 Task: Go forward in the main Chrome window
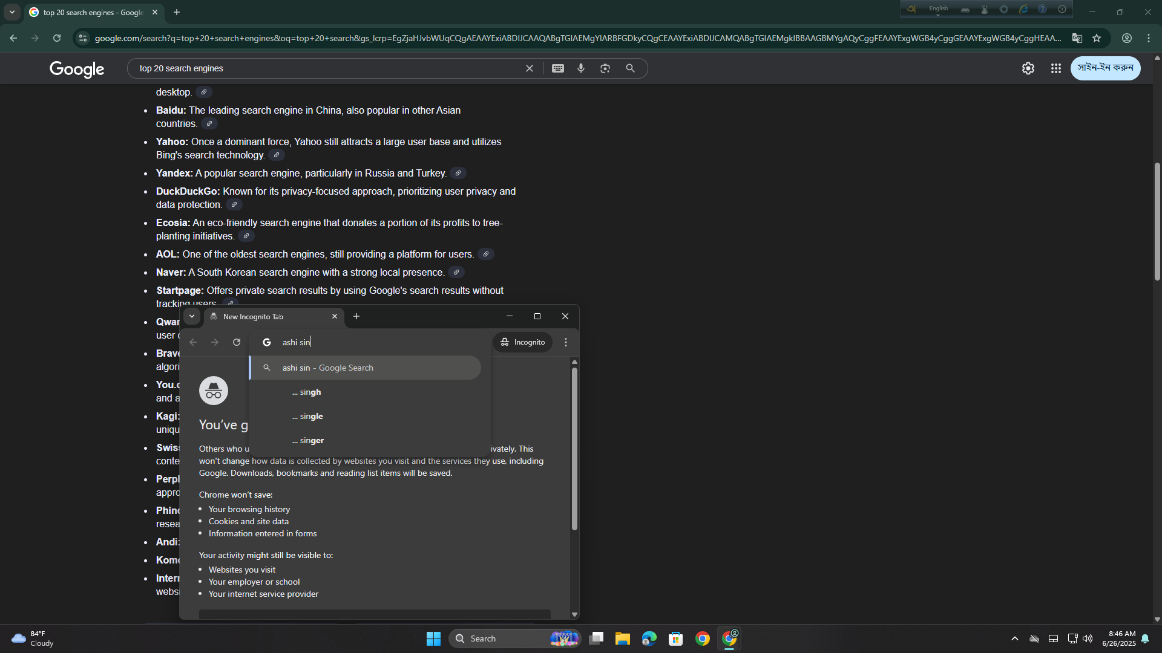pyautogui.click(x=35, y=38)
